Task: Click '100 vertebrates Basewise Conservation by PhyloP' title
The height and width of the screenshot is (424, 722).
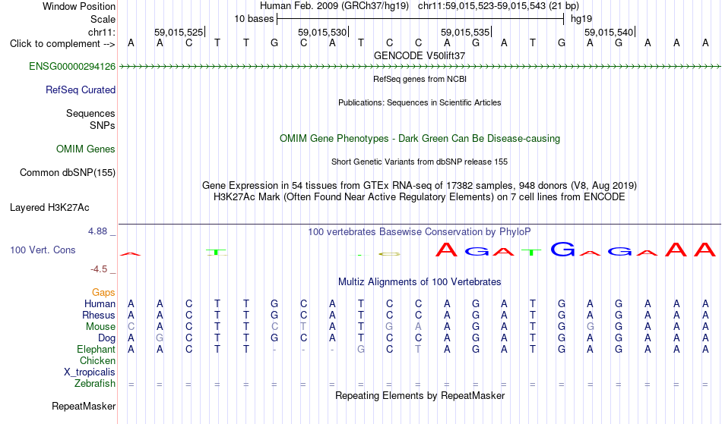Action: [x=420, y=232]
